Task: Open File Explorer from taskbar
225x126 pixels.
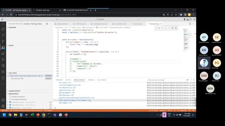Action: pyautogui.click(x=15, y=115)
